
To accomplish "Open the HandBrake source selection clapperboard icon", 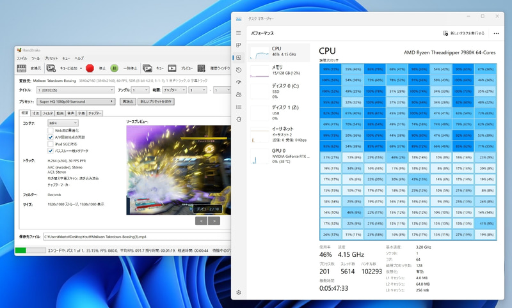I will tap(22, 68).
